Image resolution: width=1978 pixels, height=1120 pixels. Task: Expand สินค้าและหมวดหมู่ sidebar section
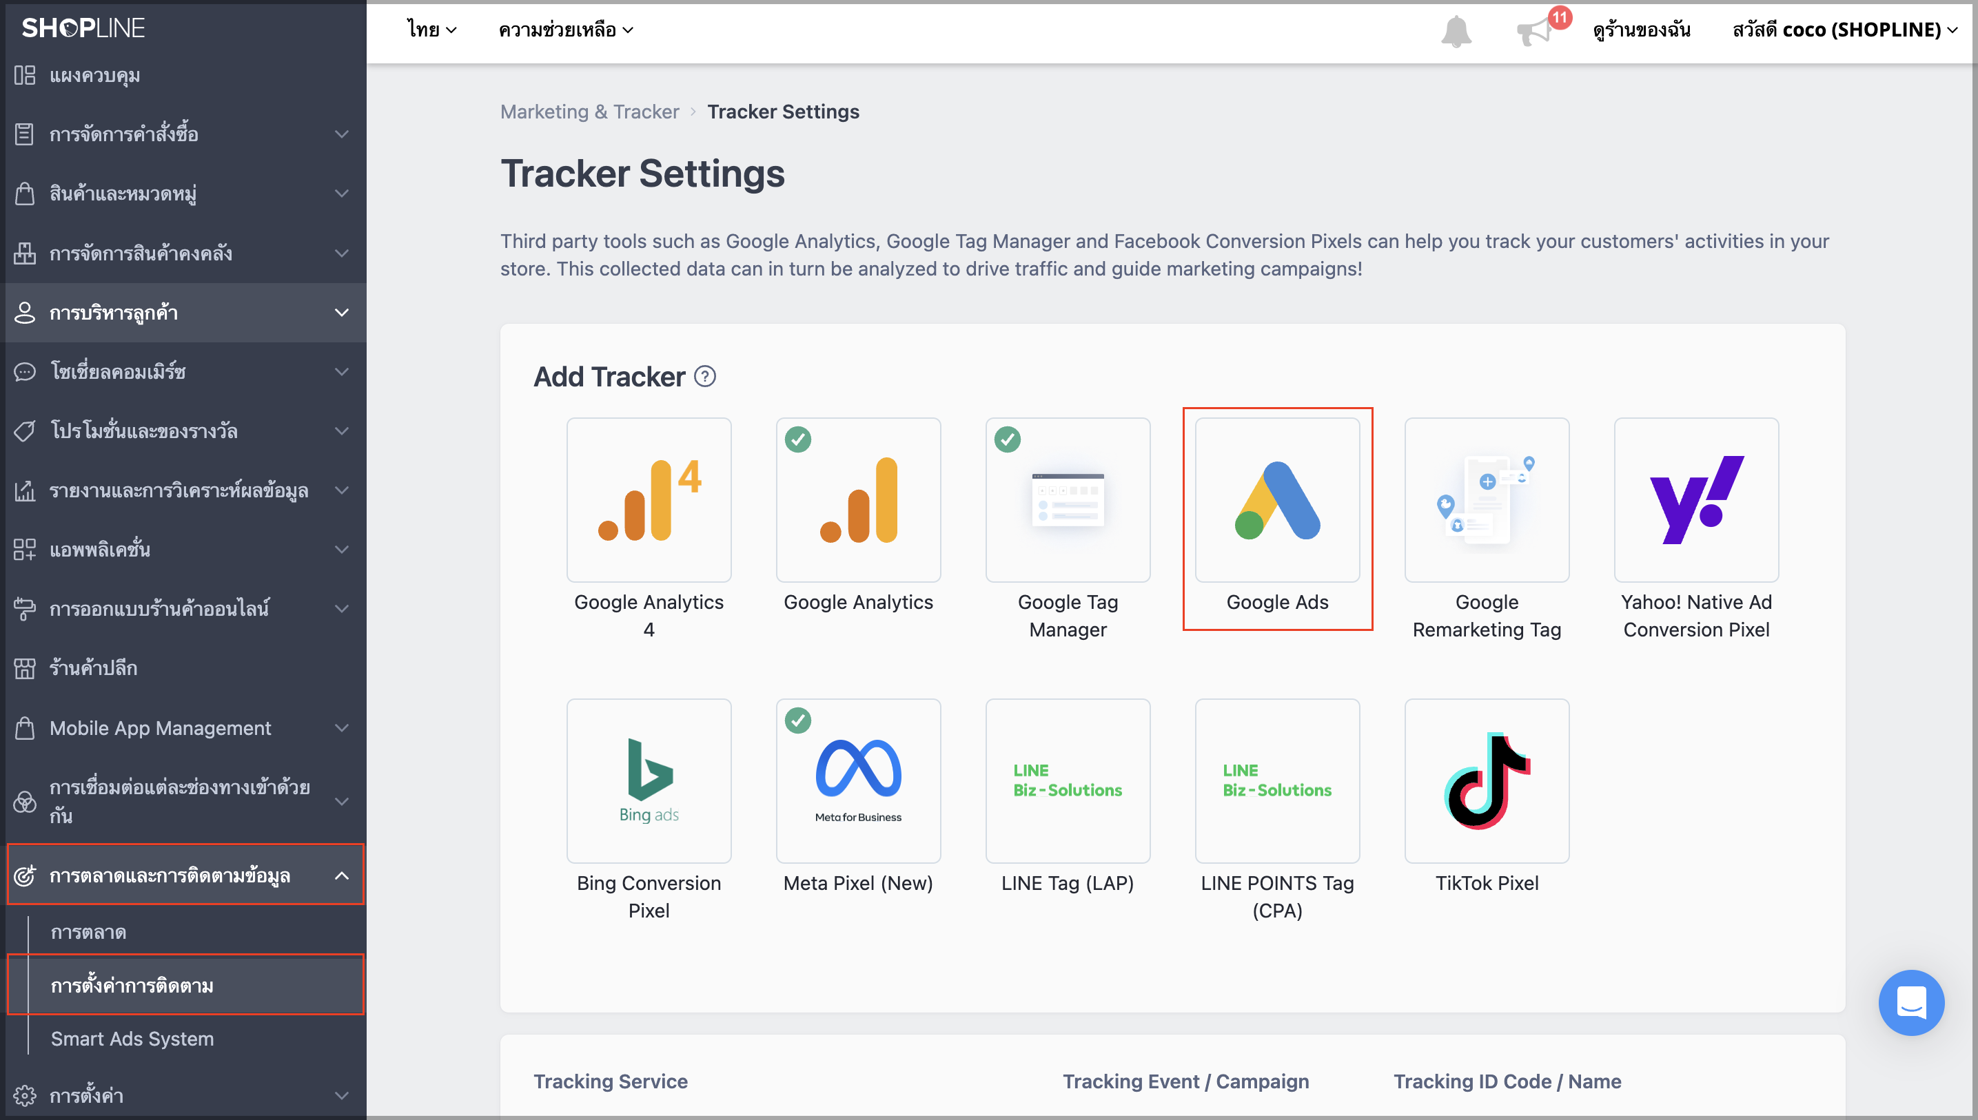[183, 193]
